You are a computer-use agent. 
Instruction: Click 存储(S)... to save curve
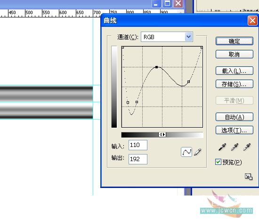(234, 84)
